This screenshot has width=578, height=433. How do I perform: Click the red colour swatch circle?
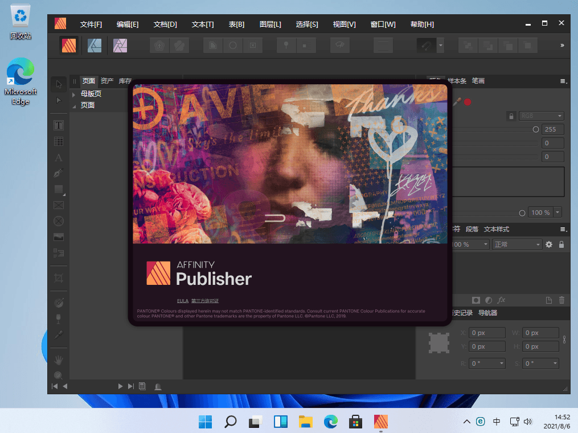click(x=468, y=102)
